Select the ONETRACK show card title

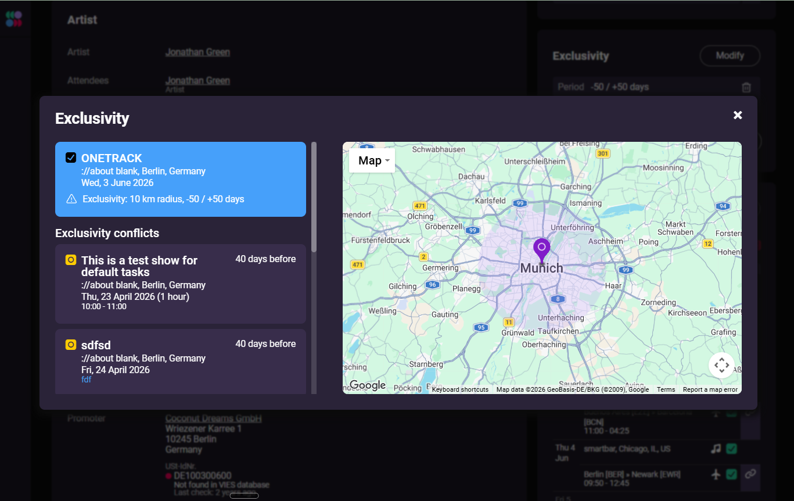112,158
